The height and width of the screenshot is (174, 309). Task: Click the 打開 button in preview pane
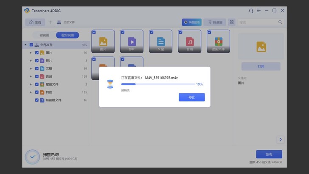[261, 66]
